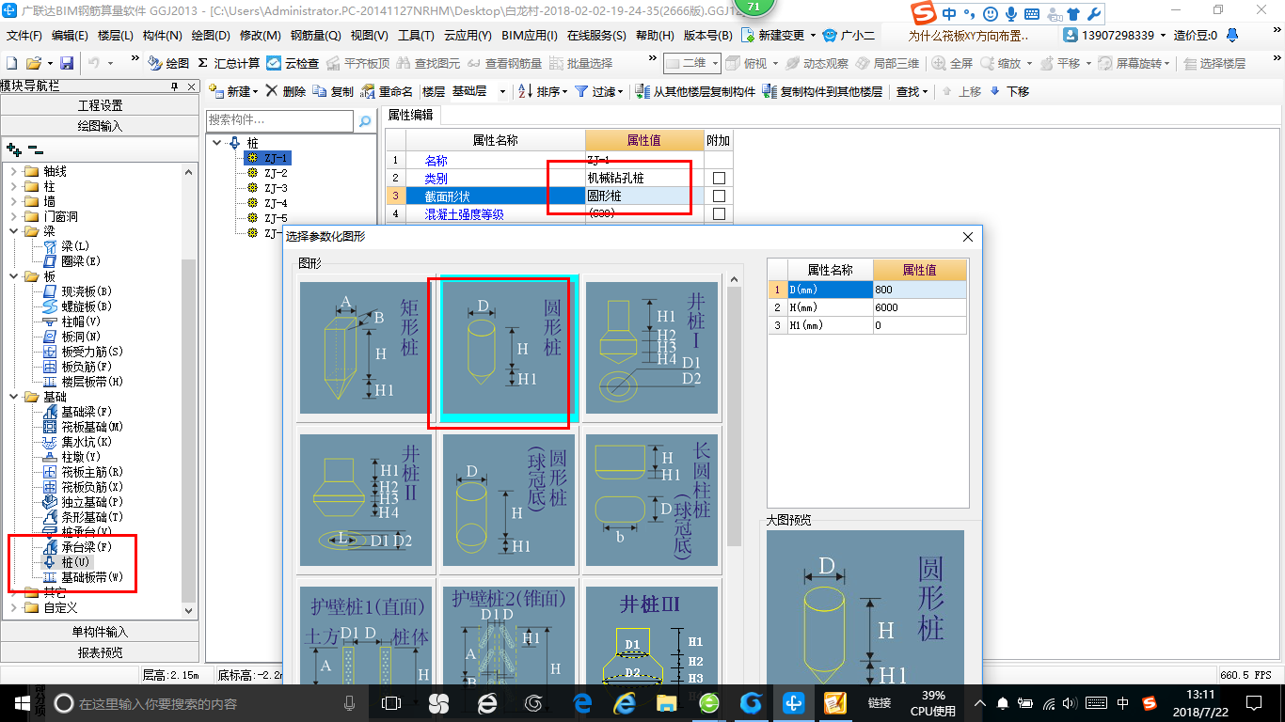The width and height of the screenshot is (1285, 722).
Task: Choose the 矩形桩 shape thumbnail
Action: 365,348
